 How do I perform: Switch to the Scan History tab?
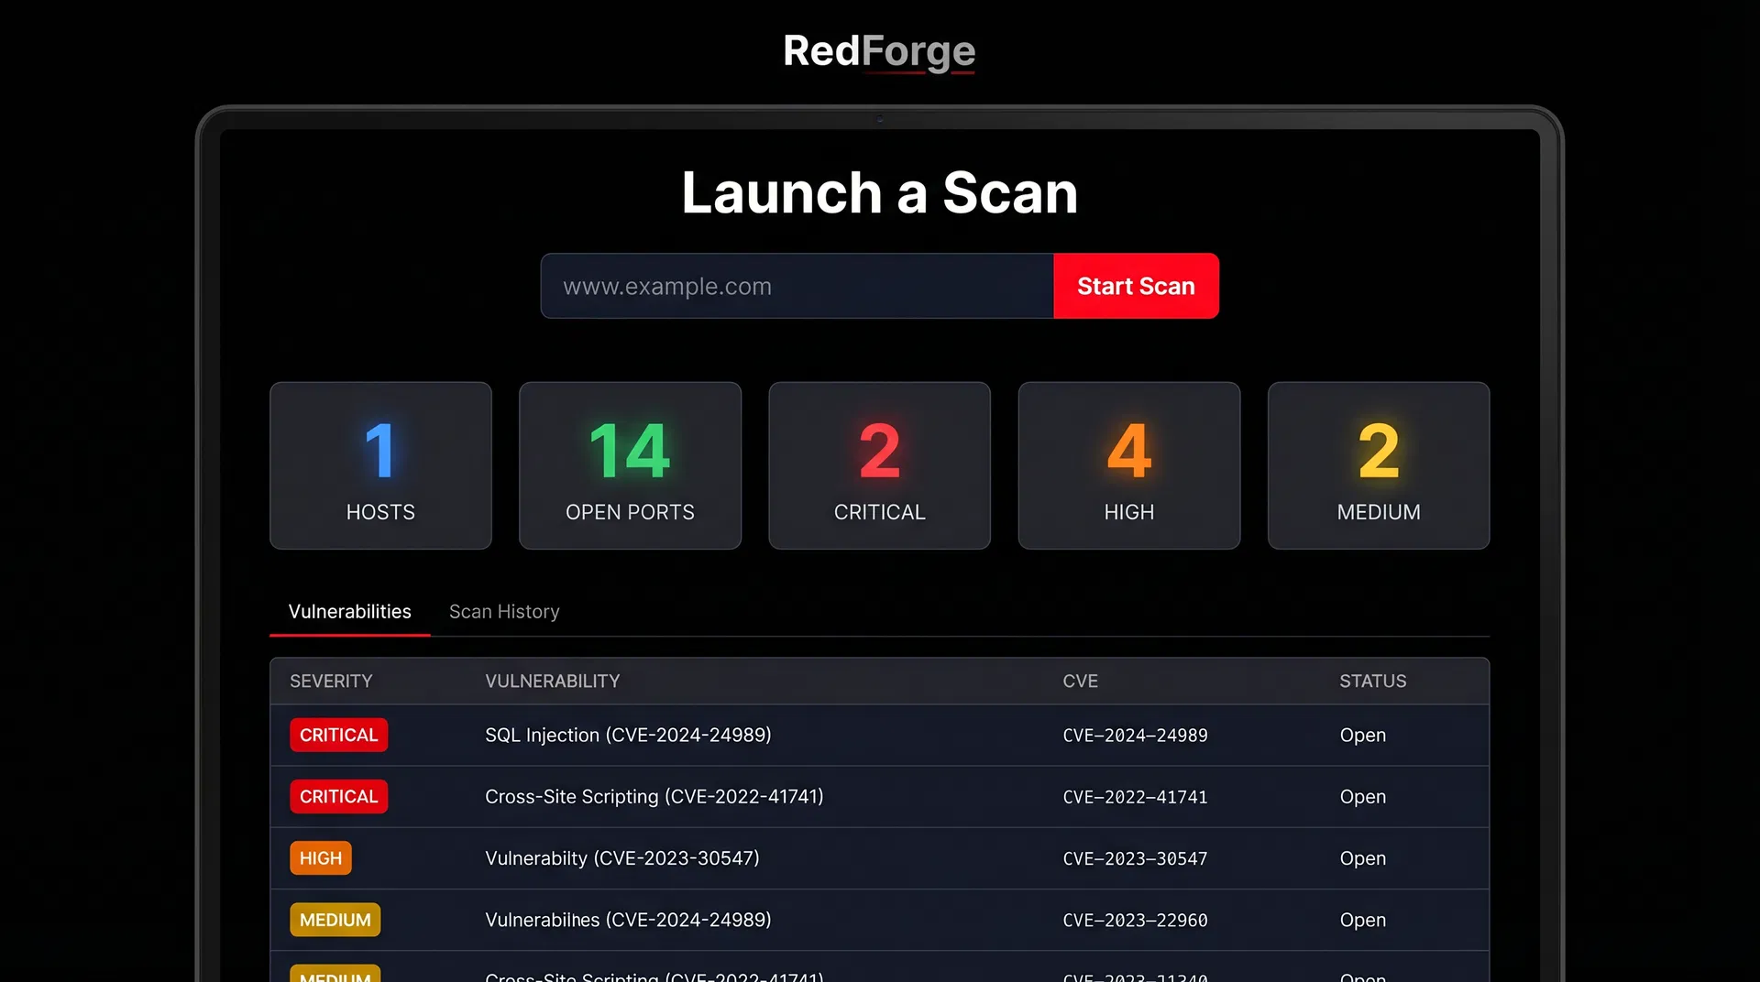504,611
